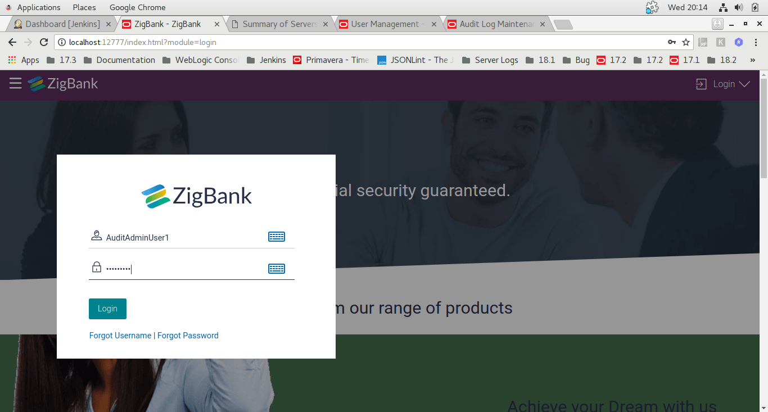Screen dimensions: 768x412
Task: Open the 17.3 bookmarks folder
Action: (x=61, y=60)
